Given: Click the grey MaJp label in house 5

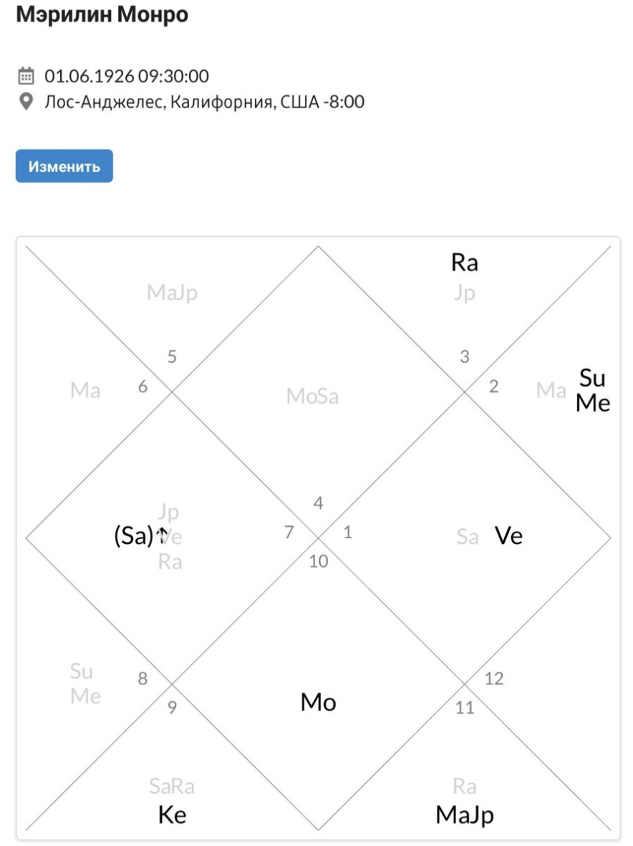Looking at the screenshot, I should (x=172, y=293).
